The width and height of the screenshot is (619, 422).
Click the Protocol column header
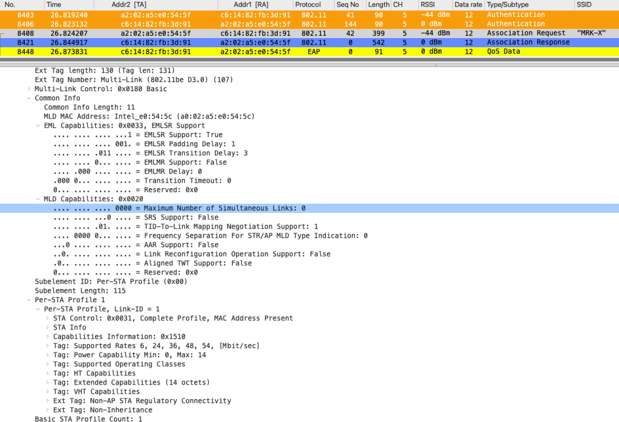(x=307, y=4)
